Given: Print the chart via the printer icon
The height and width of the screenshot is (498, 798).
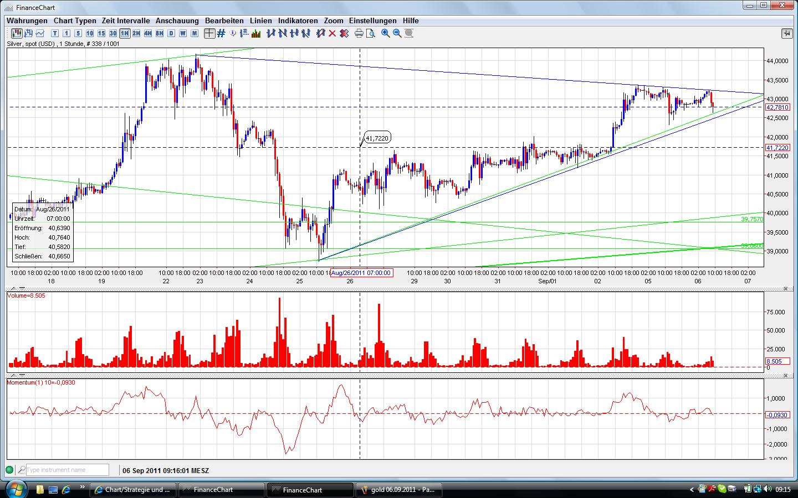Looking at the screenshot, I should point(359,33).
